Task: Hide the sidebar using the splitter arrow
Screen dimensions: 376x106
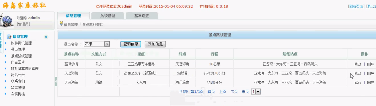Action: (56, 82)
